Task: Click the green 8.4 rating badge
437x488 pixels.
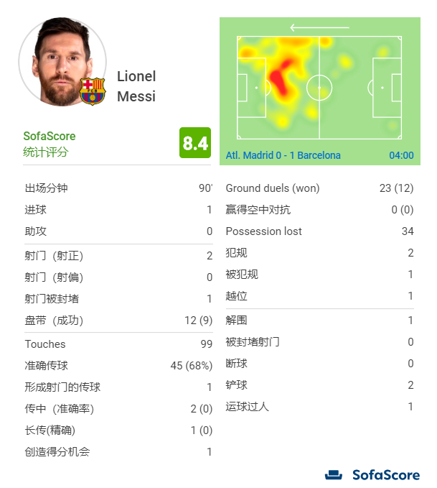Action: point(195,143)
